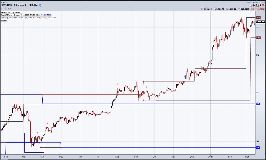Click the 375 price axis label
The image size is (266, 160).
click(257, 93)
